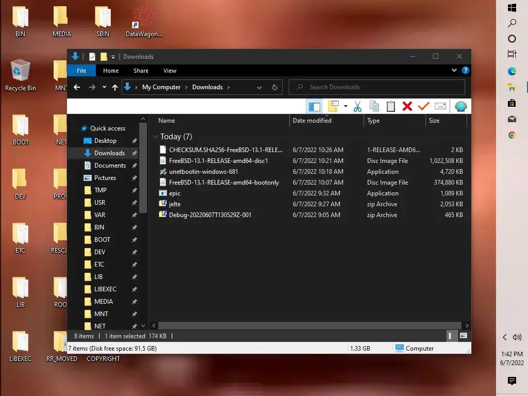This screenshot has width=528, height=396.
Task: Open the views dropdown arrow in toolbar
Action: click(x=345, y=106)
